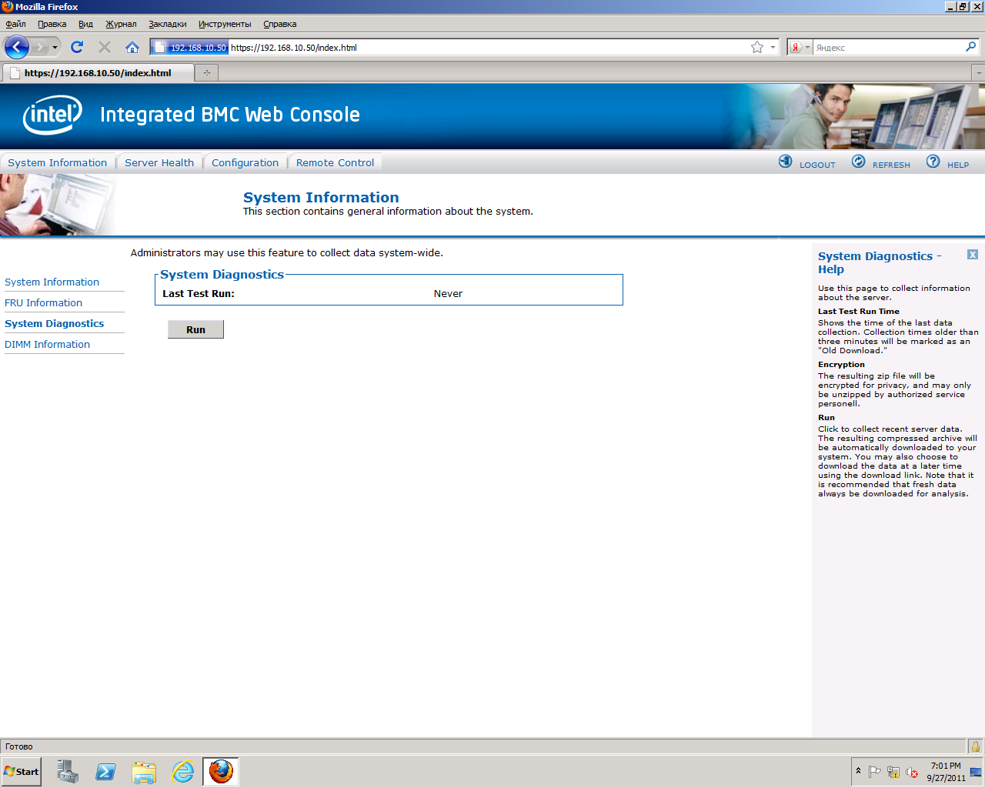Open Internet Explorer from the taskbar

(x=182, y=771)
